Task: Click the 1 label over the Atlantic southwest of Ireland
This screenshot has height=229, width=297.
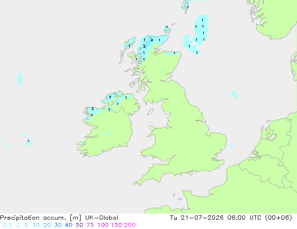Action: coord(28,141)
